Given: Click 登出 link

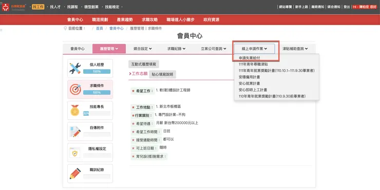Looking at the screenshot, I should (x=347, y=7).
